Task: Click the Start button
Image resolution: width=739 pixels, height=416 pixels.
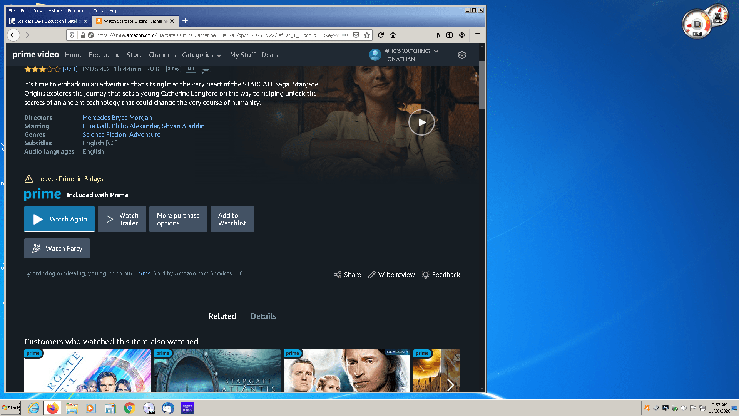Action: point(11,408)
